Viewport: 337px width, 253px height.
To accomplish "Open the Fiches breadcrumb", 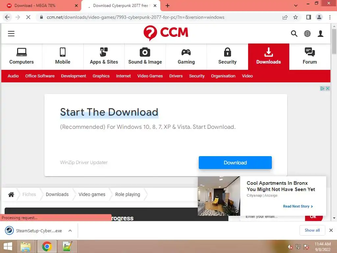I will click(x=29, y=194).
